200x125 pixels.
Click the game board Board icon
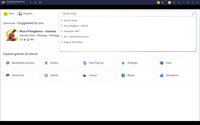(x=123, y=76)
